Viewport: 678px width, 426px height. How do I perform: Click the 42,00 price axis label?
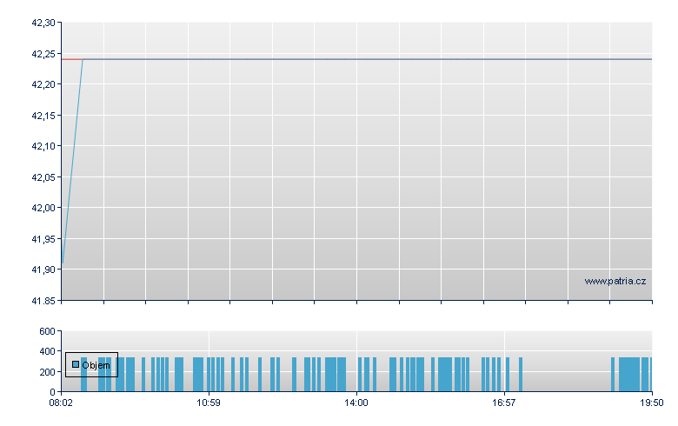point(43,208)
